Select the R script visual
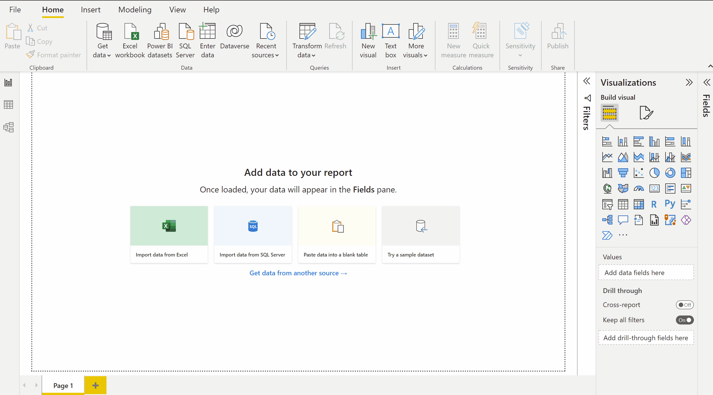 point(654,204)
